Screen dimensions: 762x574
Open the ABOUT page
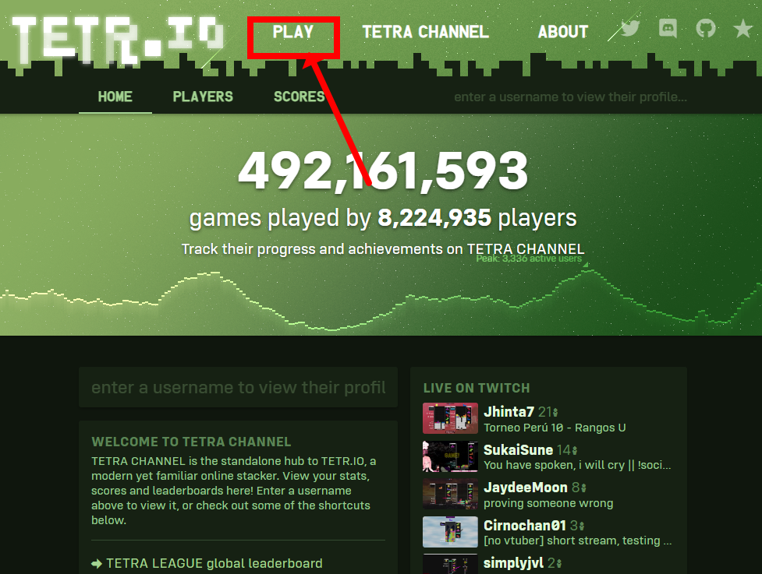point(563,32)
